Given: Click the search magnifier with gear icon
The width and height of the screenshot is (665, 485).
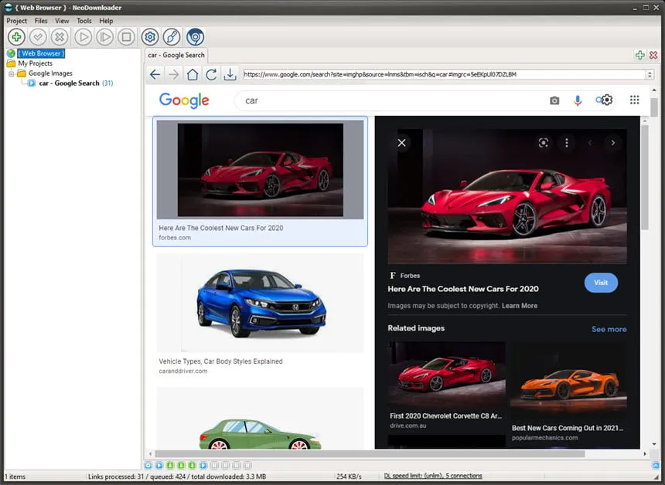Looking at the screenshot, I should [x=604, y=100].
